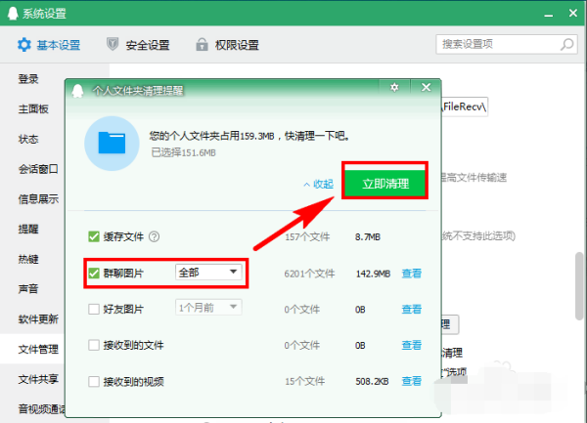Switch to the 安全设置 tab

pos(137,45)
